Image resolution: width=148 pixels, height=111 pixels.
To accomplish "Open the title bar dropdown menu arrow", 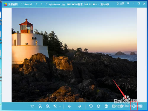I will point(128,4).
